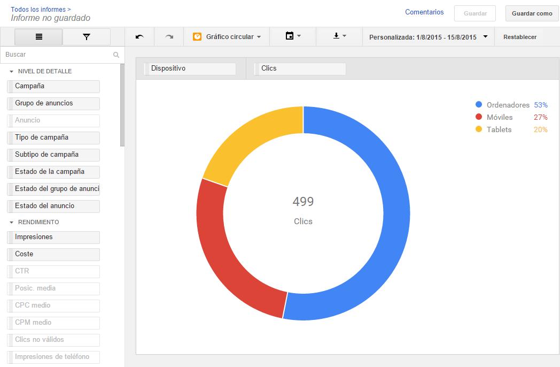The width and height of the screenshot is (560, 367).
Task: Click the Dispositivo dimension chip
Action: (190, 68)
